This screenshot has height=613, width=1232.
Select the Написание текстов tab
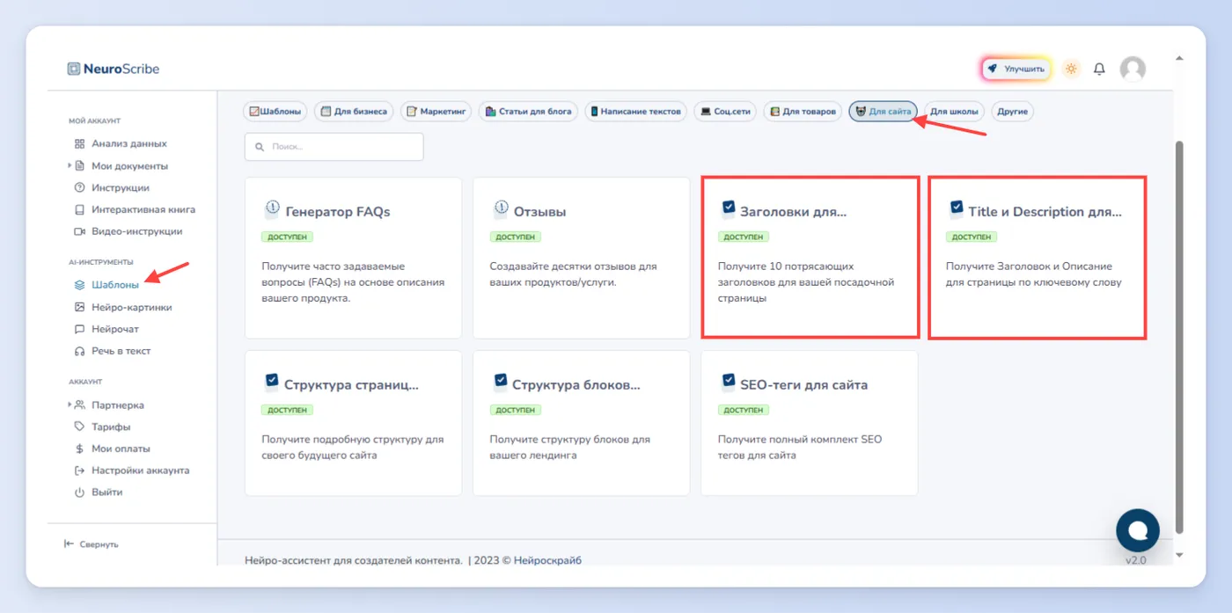pyautogui.click(x=635, y=112)
